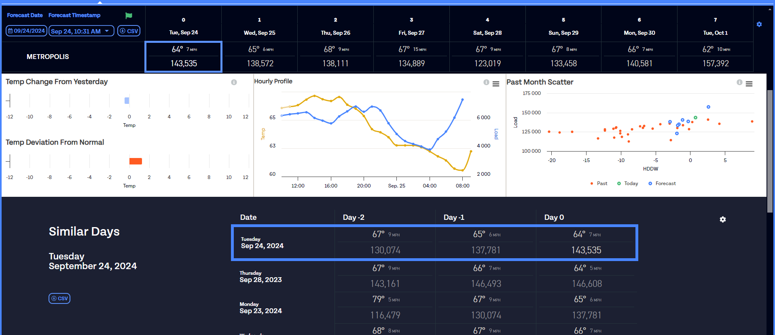Image resolution: width=775 pixels, height=335 pixels.
Task: Click the page vertical scrollbar thumb
Action: pyautogui.click(x=770, y=151)
